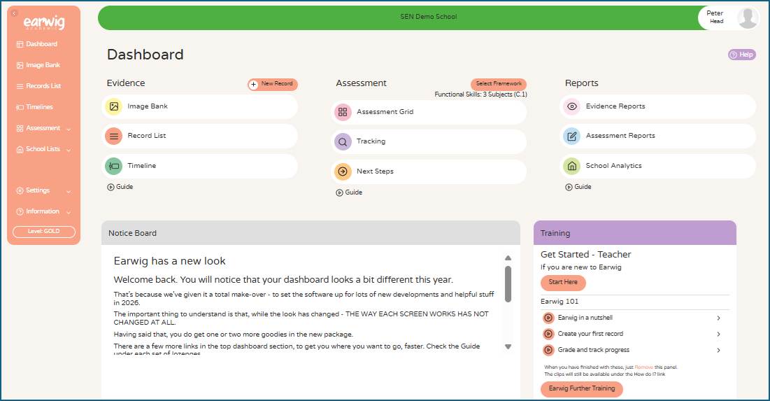Click the Functional Skills: 3 Subjects (C.1) text
Image resolution: width=770 pixels, height=401 pixels.
480,94
